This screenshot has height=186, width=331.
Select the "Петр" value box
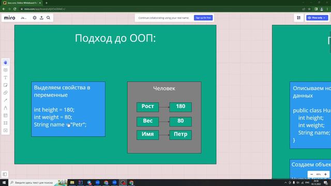[x=180, y=135]
